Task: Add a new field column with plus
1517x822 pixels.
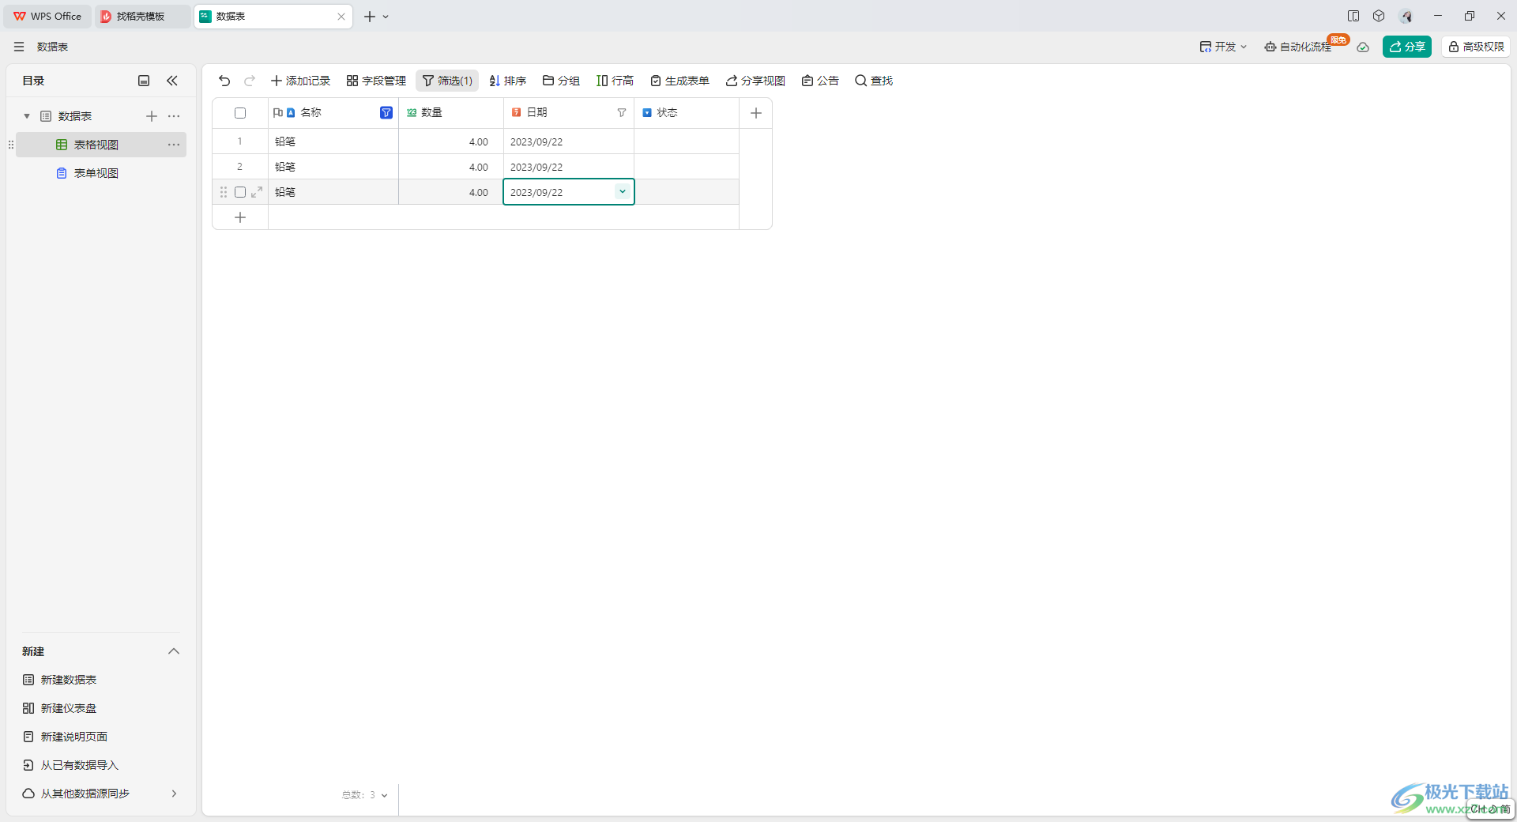Action: pos(756,113)
